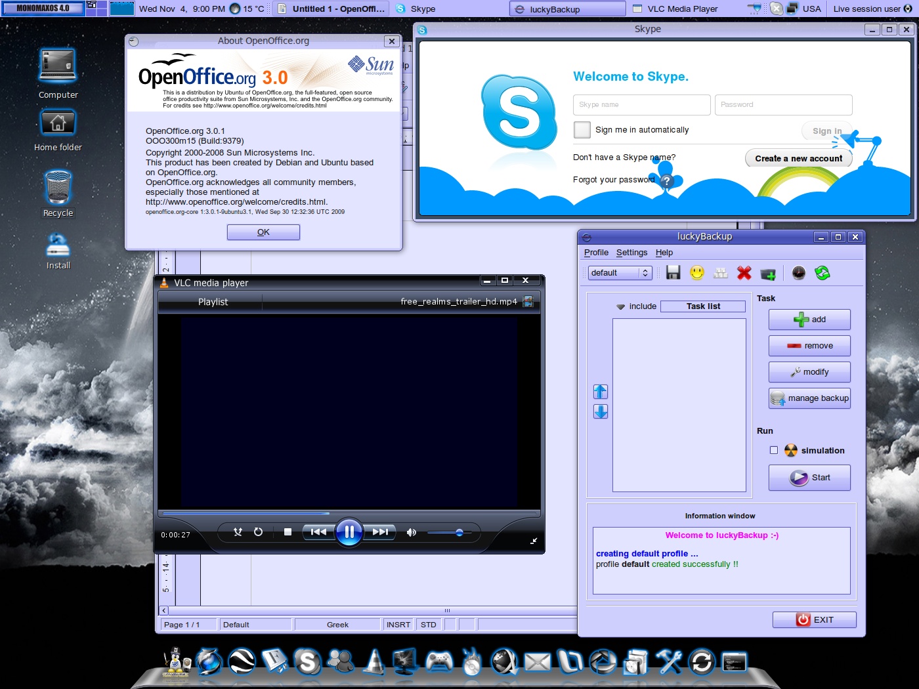Toggle repeat loop in VLC player
The image size is (919, 689).
click(x=258, y=532)
